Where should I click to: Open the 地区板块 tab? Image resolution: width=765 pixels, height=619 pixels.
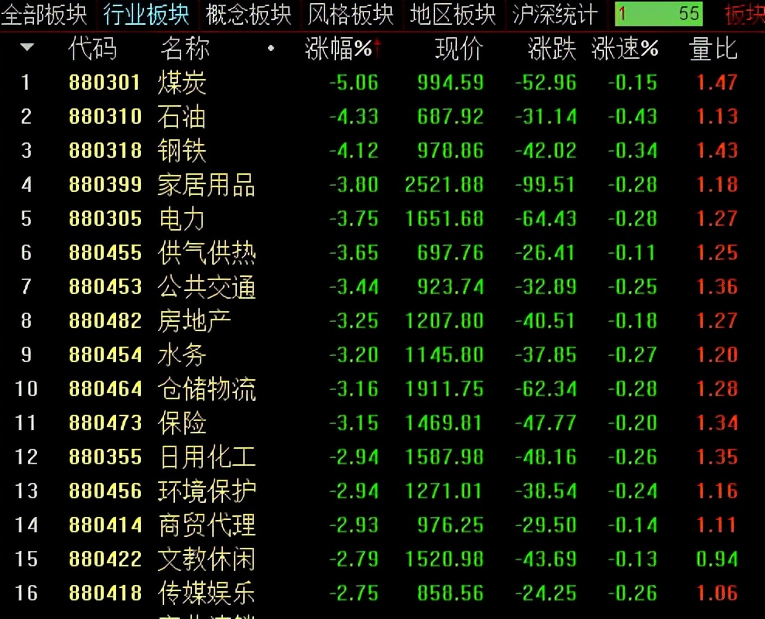[455, 14]
